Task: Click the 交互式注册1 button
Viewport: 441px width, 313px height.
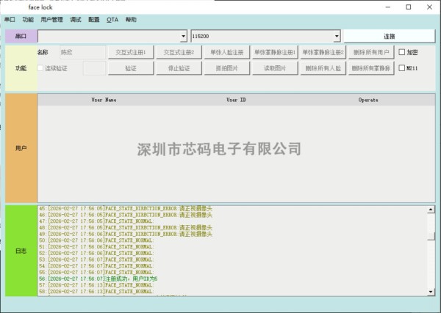Action: coord(131,52)
